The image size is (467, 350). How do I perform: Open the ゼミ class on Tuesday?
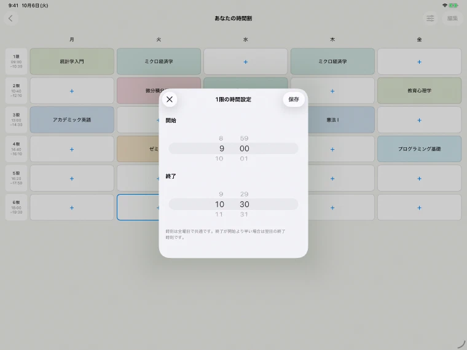(x=138, y=149)
